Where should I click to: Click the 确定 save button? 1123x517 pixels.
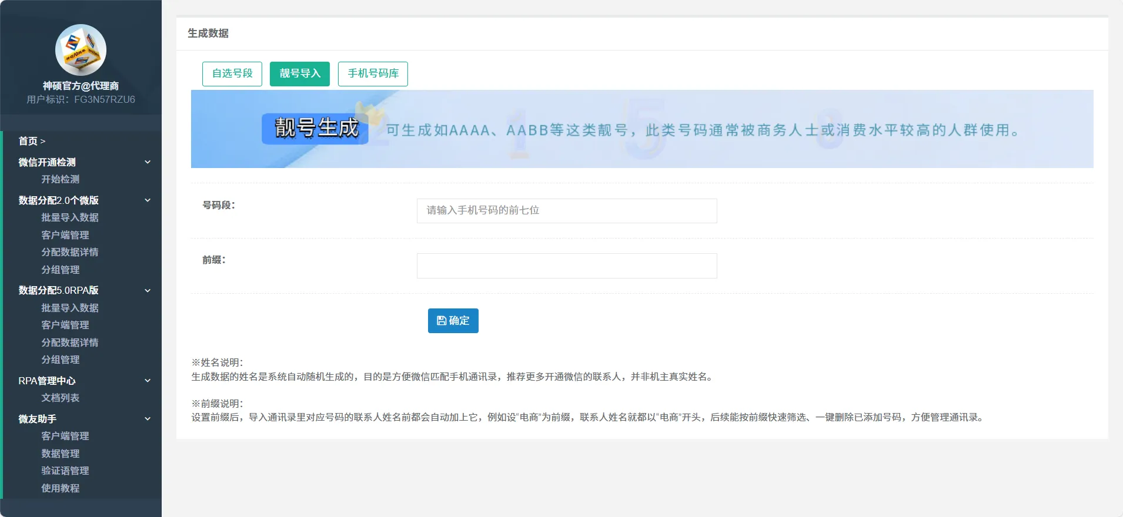pyautogui.click(x=453, y=321)
